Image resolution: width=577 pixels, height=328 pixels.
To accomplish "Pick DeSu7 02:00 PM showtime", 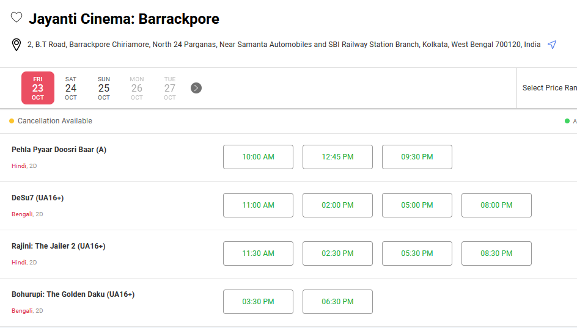I will click(x=337, y=205).
